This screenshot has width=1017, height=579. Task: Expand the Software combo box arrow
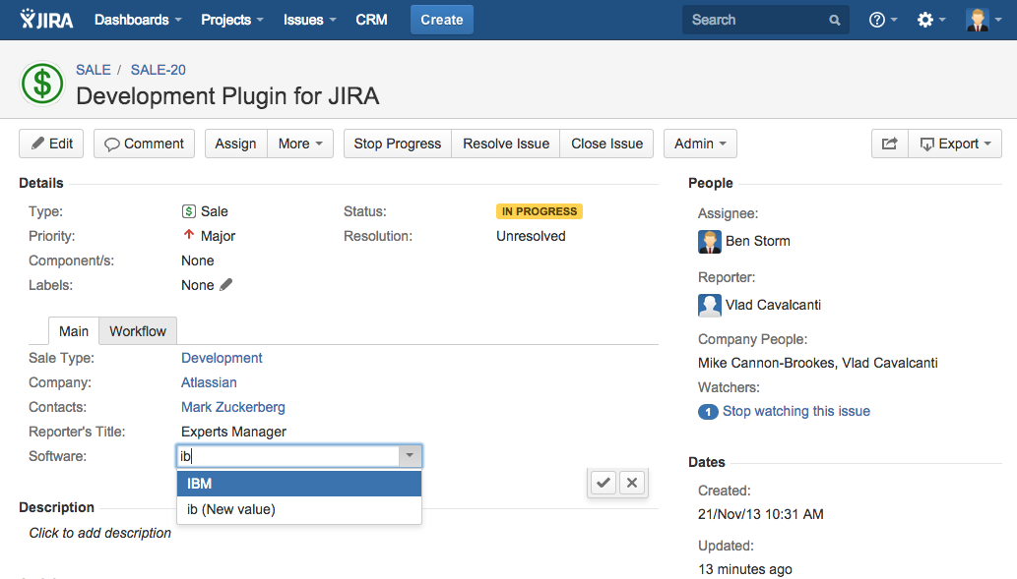tap(410, 456)
